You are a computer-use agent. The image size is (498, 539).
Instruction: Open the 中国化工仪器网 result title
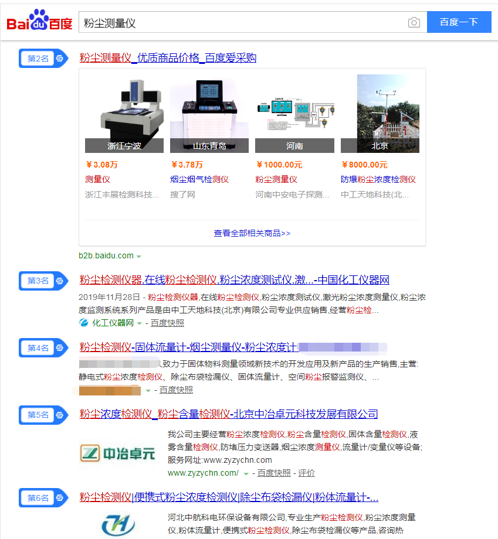[x=235, y=280]
